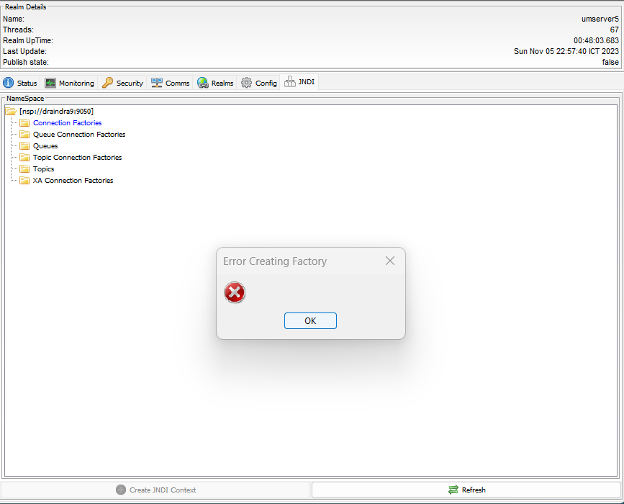The width and height of the screenshot is (624, 504).
Task: Click the realm name value umserver5
Action: point(600,19)
